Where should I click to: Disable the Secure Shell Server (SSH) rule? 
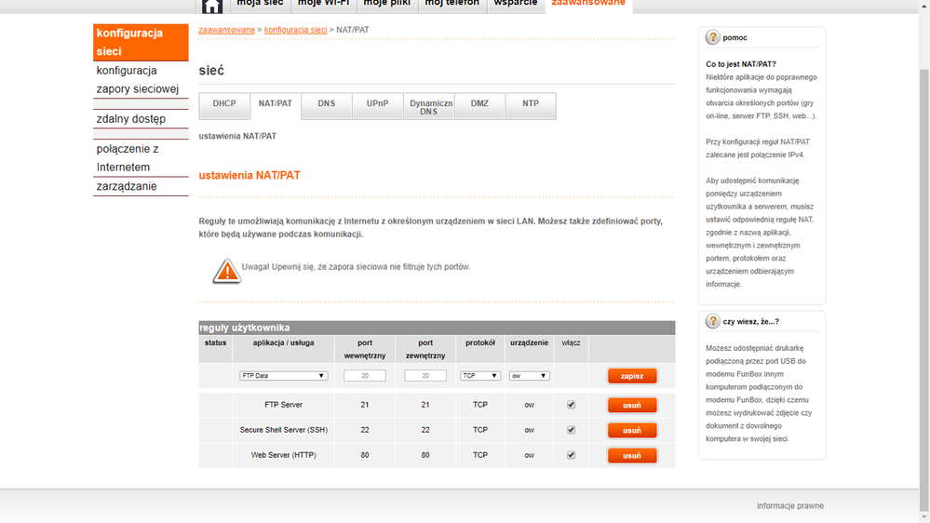pos(572,430)
